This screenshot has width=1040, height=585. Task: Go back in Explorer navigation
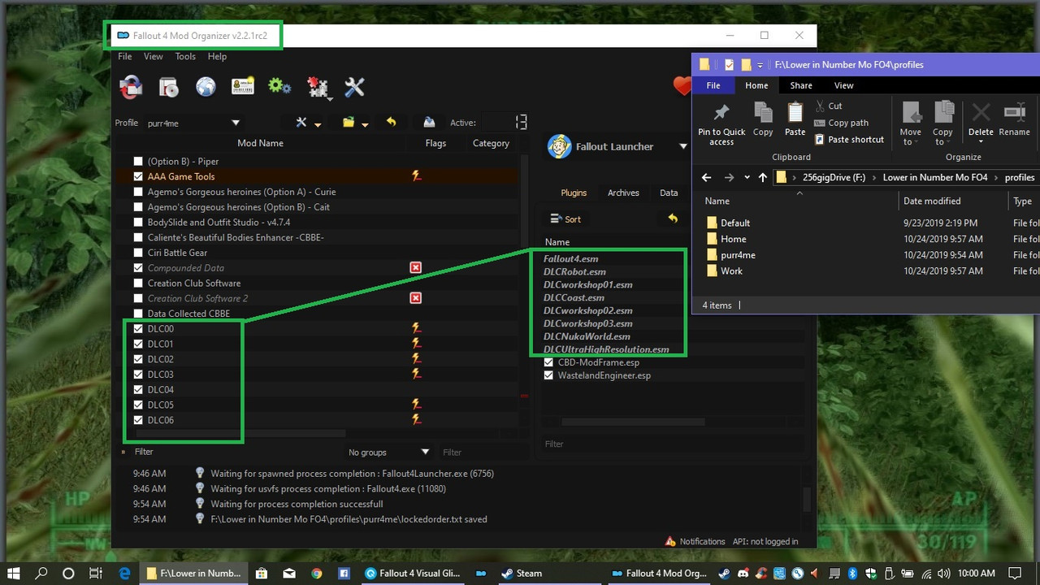click(x=707, y=177)
